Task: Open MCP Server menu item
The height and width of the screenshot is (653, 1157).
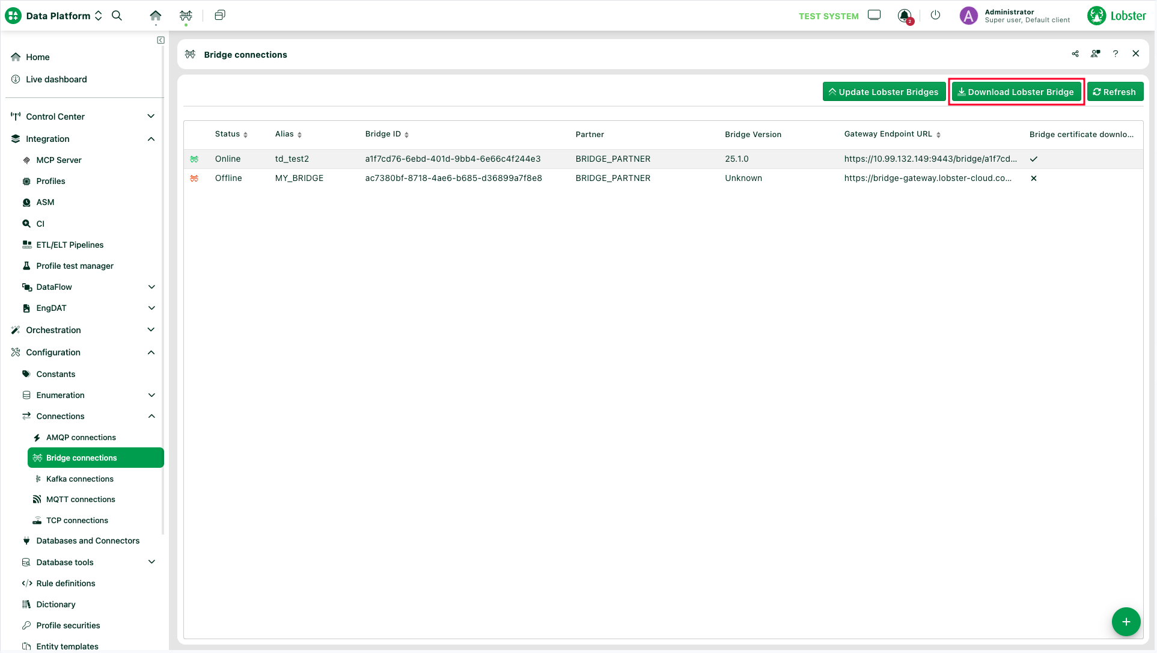Action: click(x=59, y=160)
